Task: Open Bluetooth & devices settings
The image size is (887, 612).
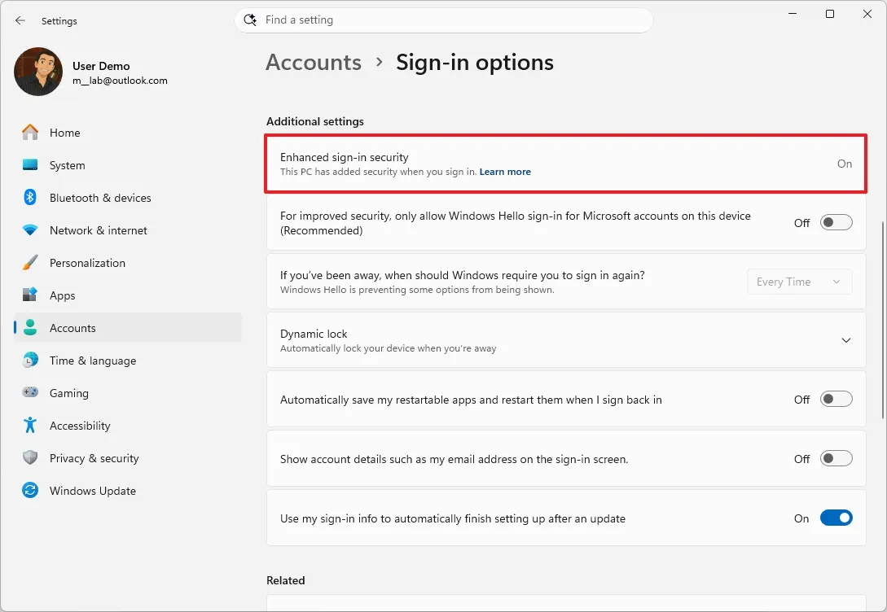Action: [128, 198]
